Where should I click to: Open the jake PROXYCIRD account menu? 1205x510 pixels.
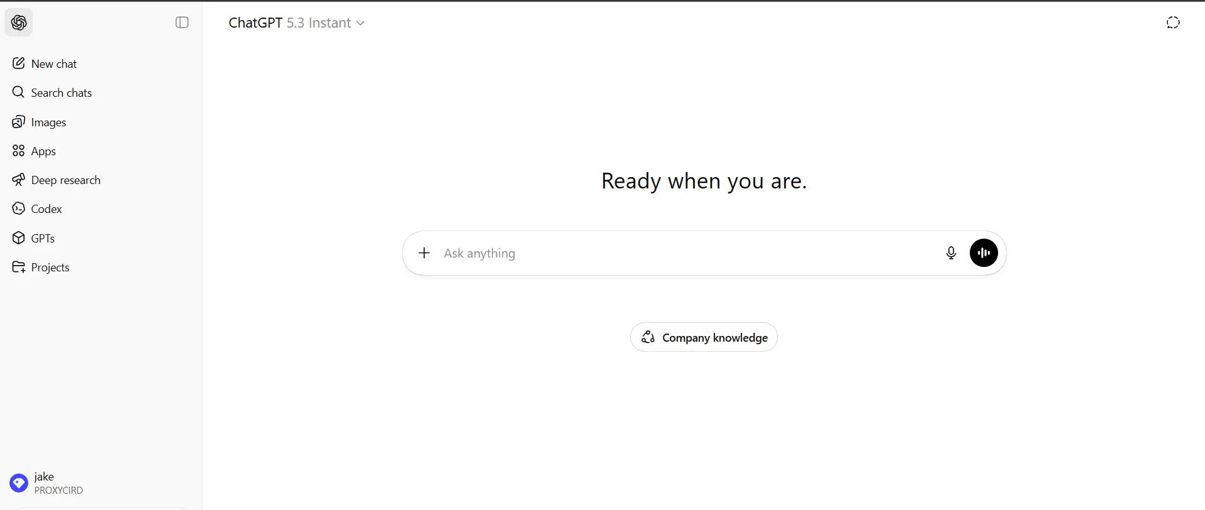[x=101, y=483]
